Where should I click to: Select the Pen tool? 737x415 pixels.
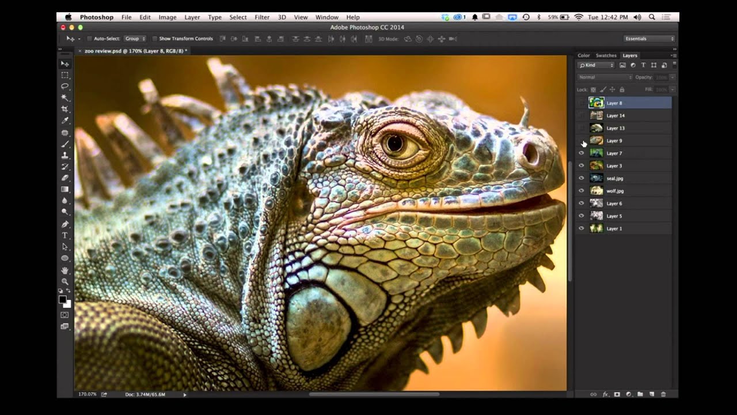(64, 224)
